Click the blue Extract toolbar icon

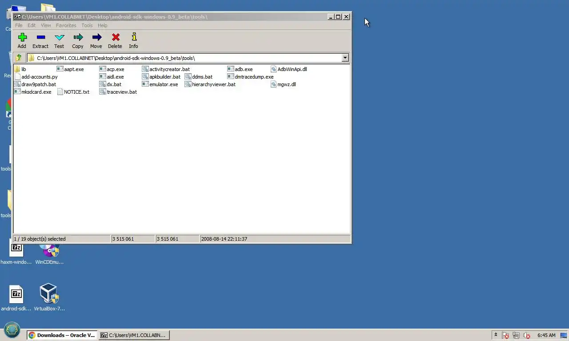click(x=40, y=37)
